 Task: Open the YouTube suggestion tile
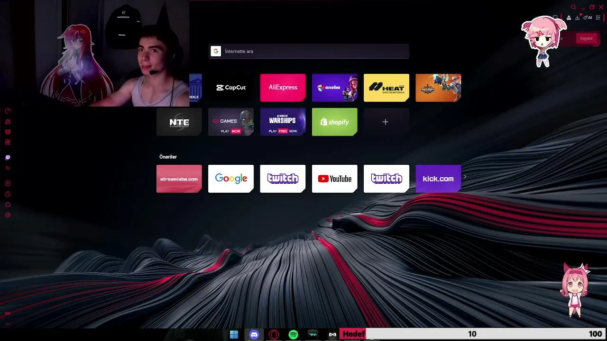click(x=335, y=179)
